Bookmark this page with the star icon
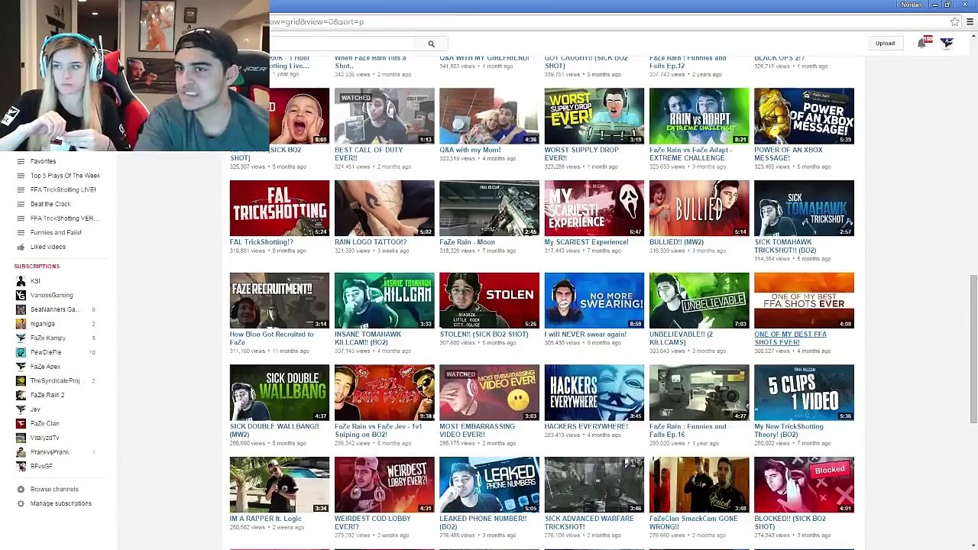Image resolution: width=978 pixels, height=550 pixels. click(954, 22)
